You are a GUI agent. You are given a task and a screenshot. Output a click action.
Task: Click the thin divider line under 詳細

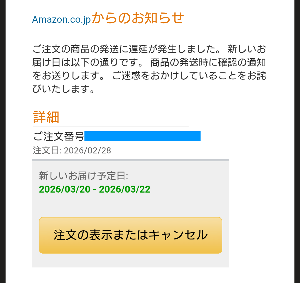click(111, 126)
